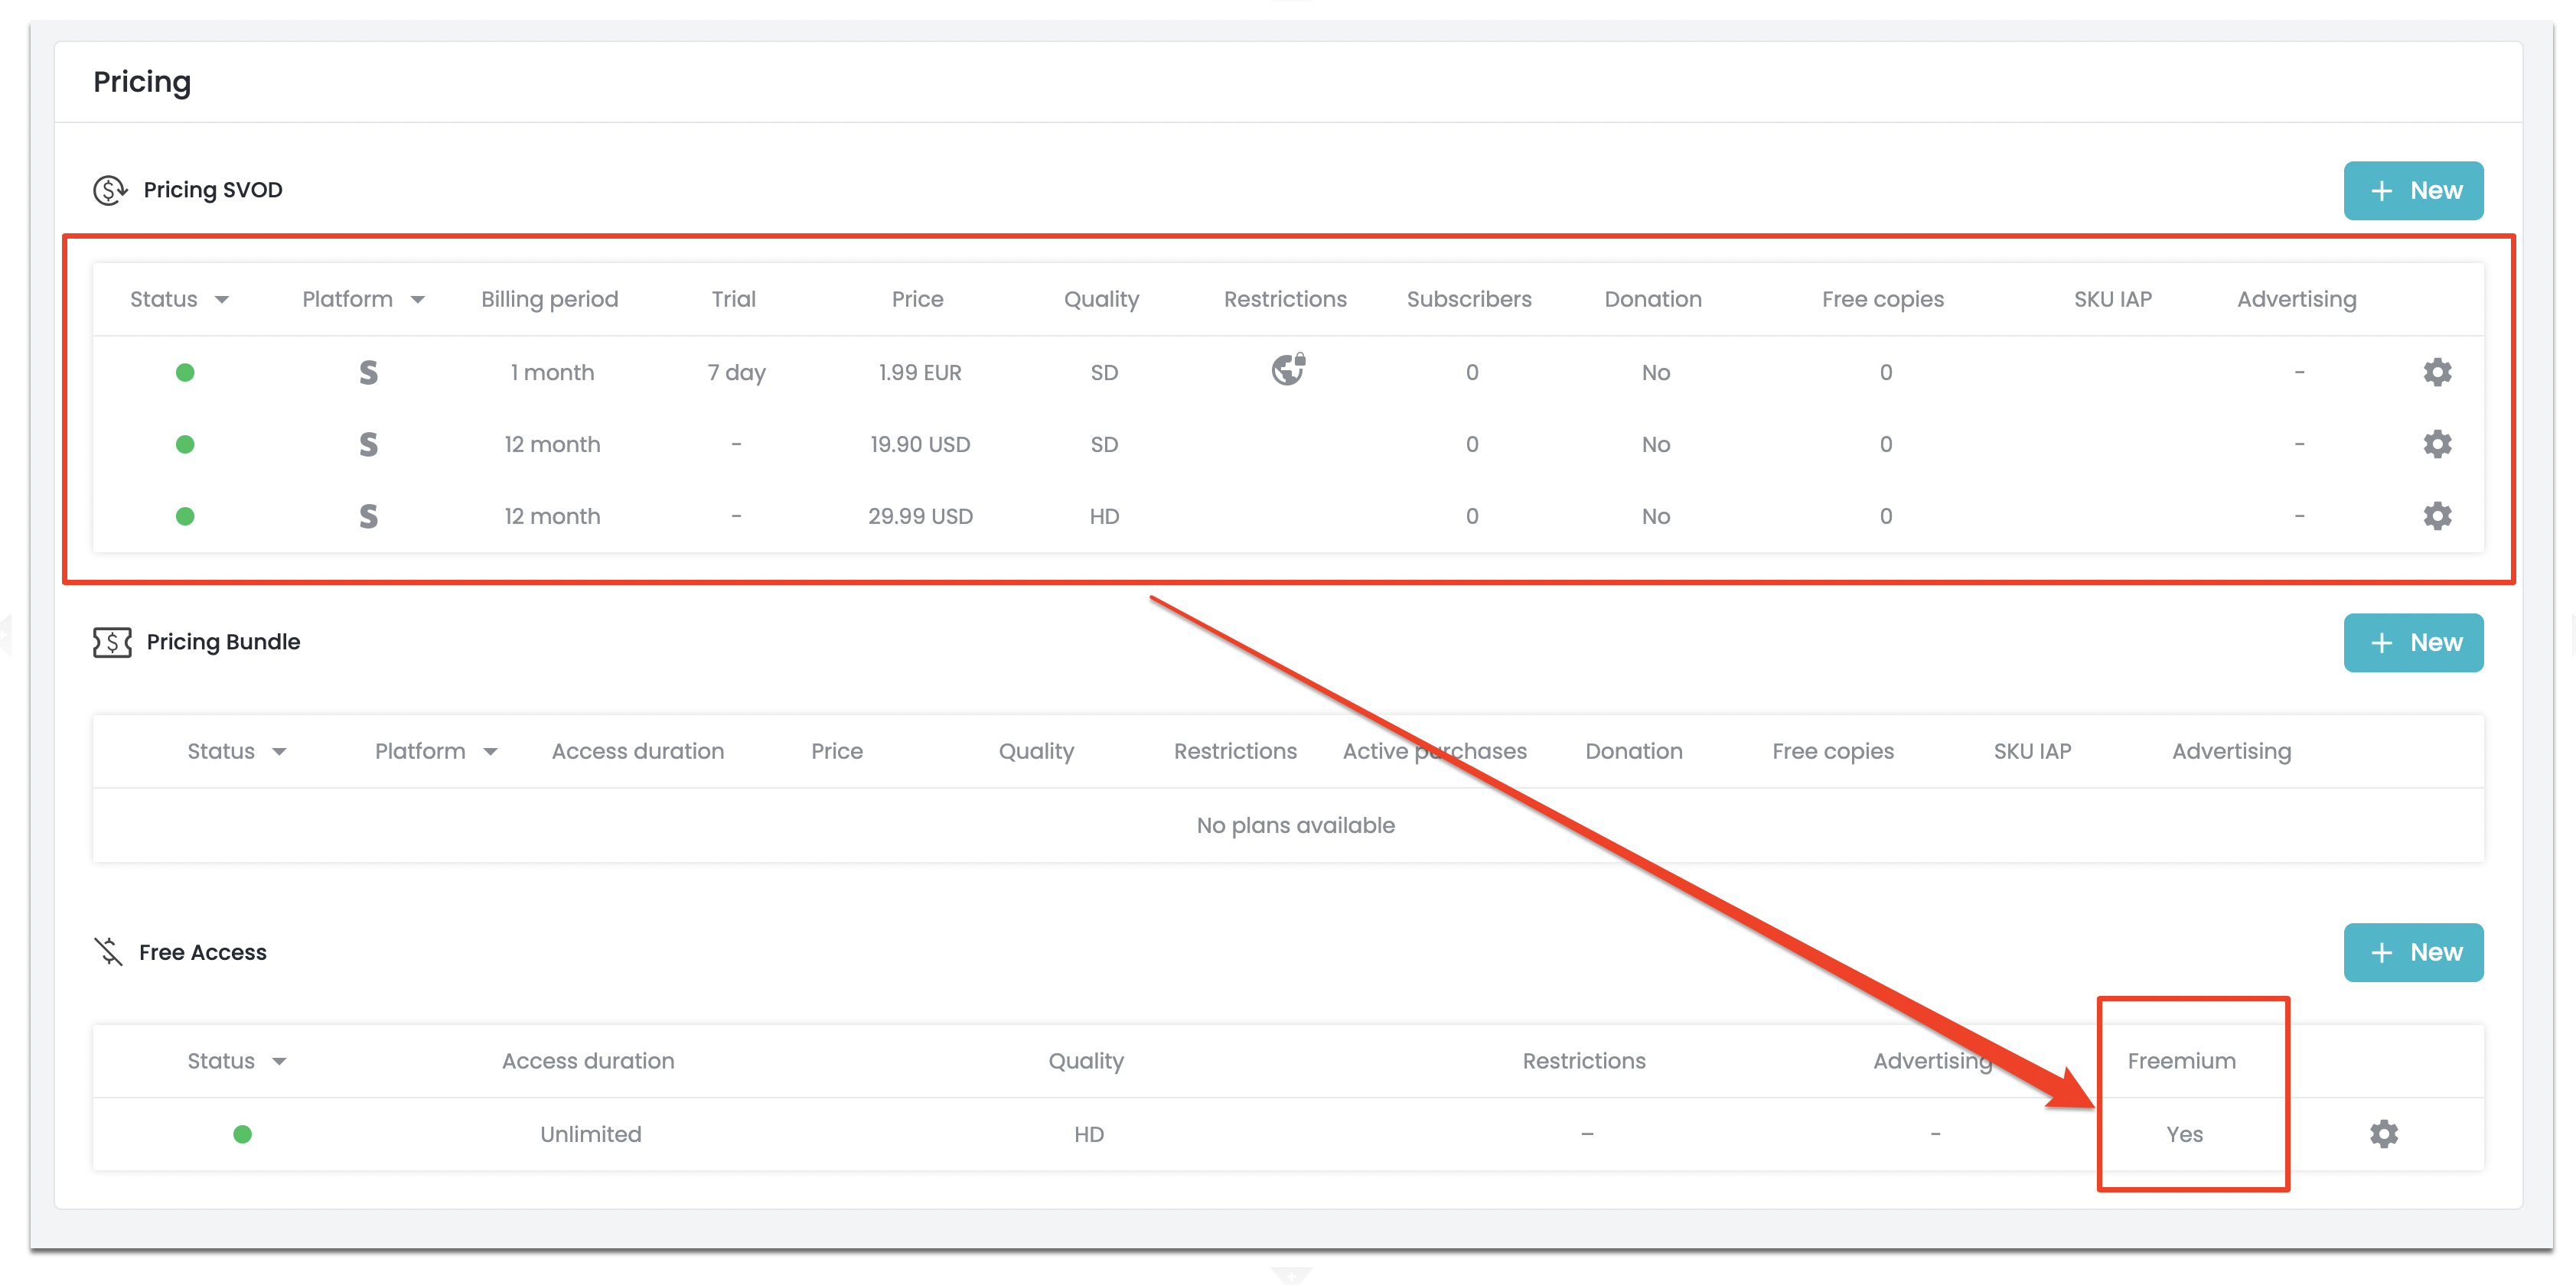This screenshot has height=1285, width=2576.
Task: Open settings gear for Free Access row
Action: tap(2384, 1133)
